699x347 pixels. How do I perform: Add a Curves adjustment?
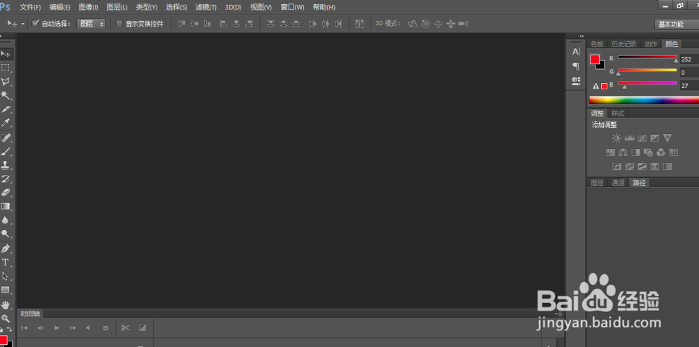(642, 138)
